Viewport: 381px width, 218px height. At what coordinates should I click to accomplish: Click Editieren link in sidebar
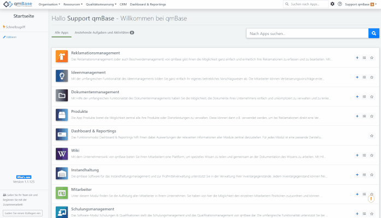10,37
